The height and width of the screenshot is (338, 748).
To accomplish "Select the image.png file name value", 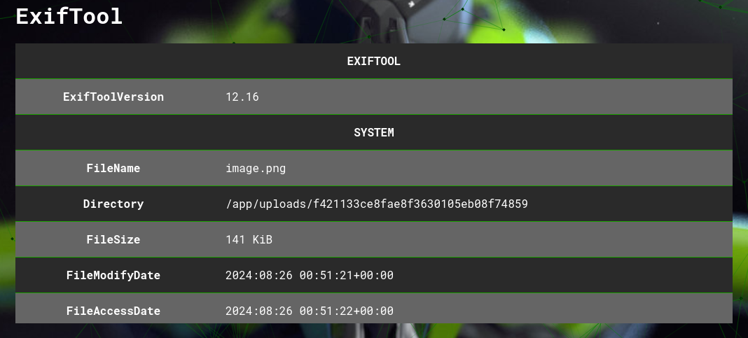I will point(256,168).
